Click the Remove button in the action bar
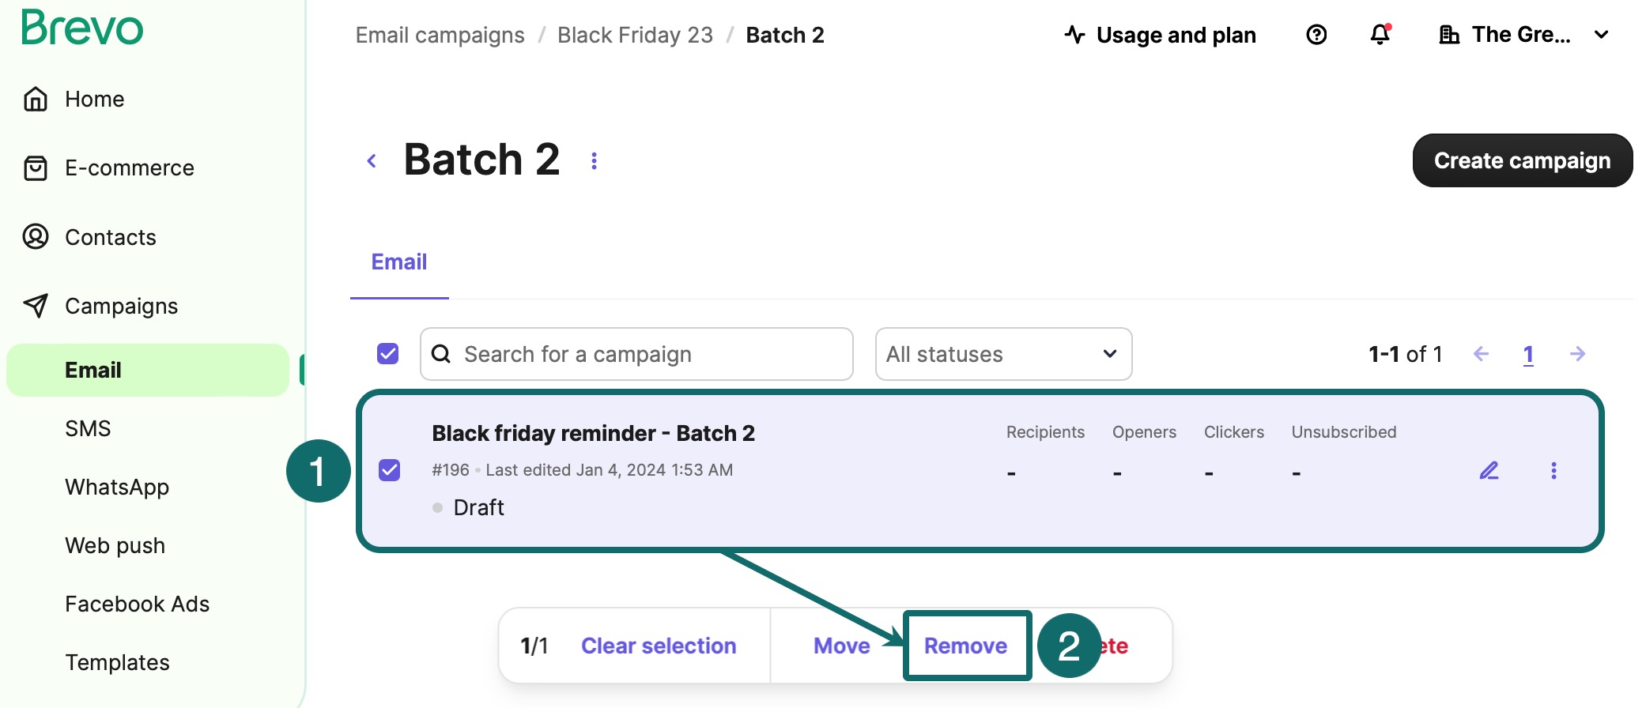 coord(966,646)
